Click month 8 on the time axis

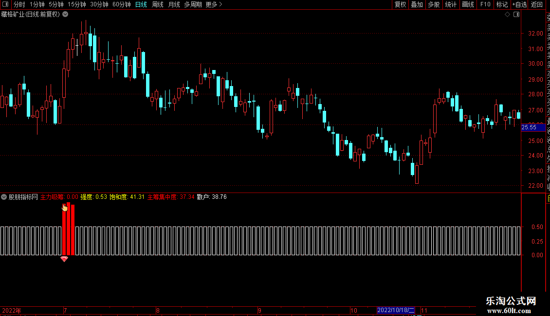pos(158,310)
